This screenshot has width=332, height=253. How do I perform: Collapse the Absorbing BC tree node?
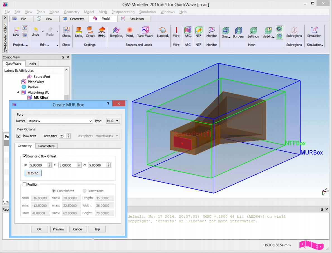pyautogui.click(x=18, y=92)
